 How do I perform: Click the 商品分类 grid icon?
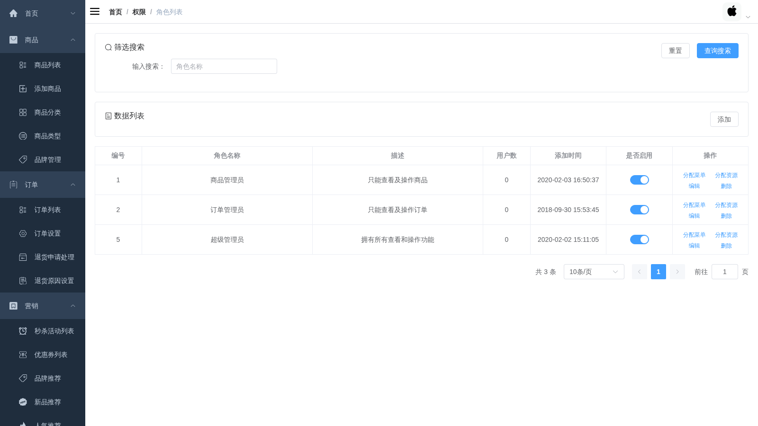[x=23, y=112]
